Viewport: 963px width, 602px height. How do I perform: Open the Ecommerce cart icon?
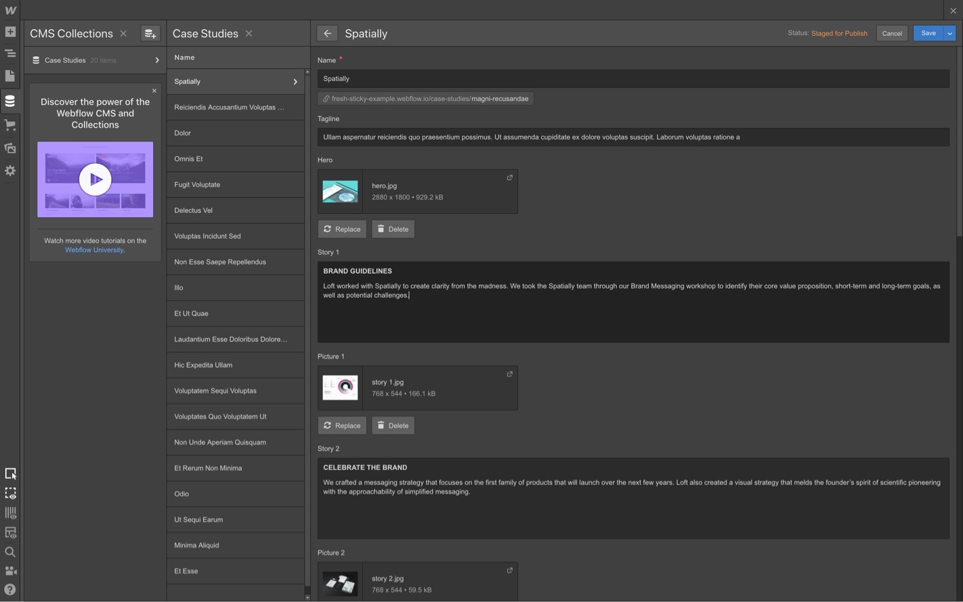(x=10, y=125)
